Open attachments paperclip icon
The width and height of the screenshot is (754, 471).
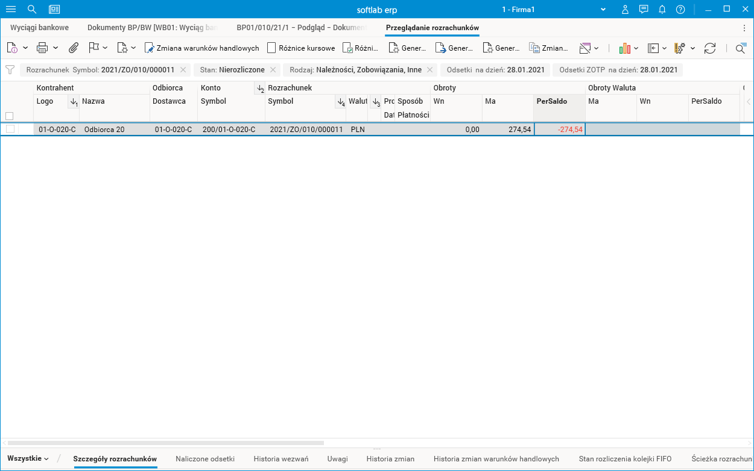click(x=73, y=48)
